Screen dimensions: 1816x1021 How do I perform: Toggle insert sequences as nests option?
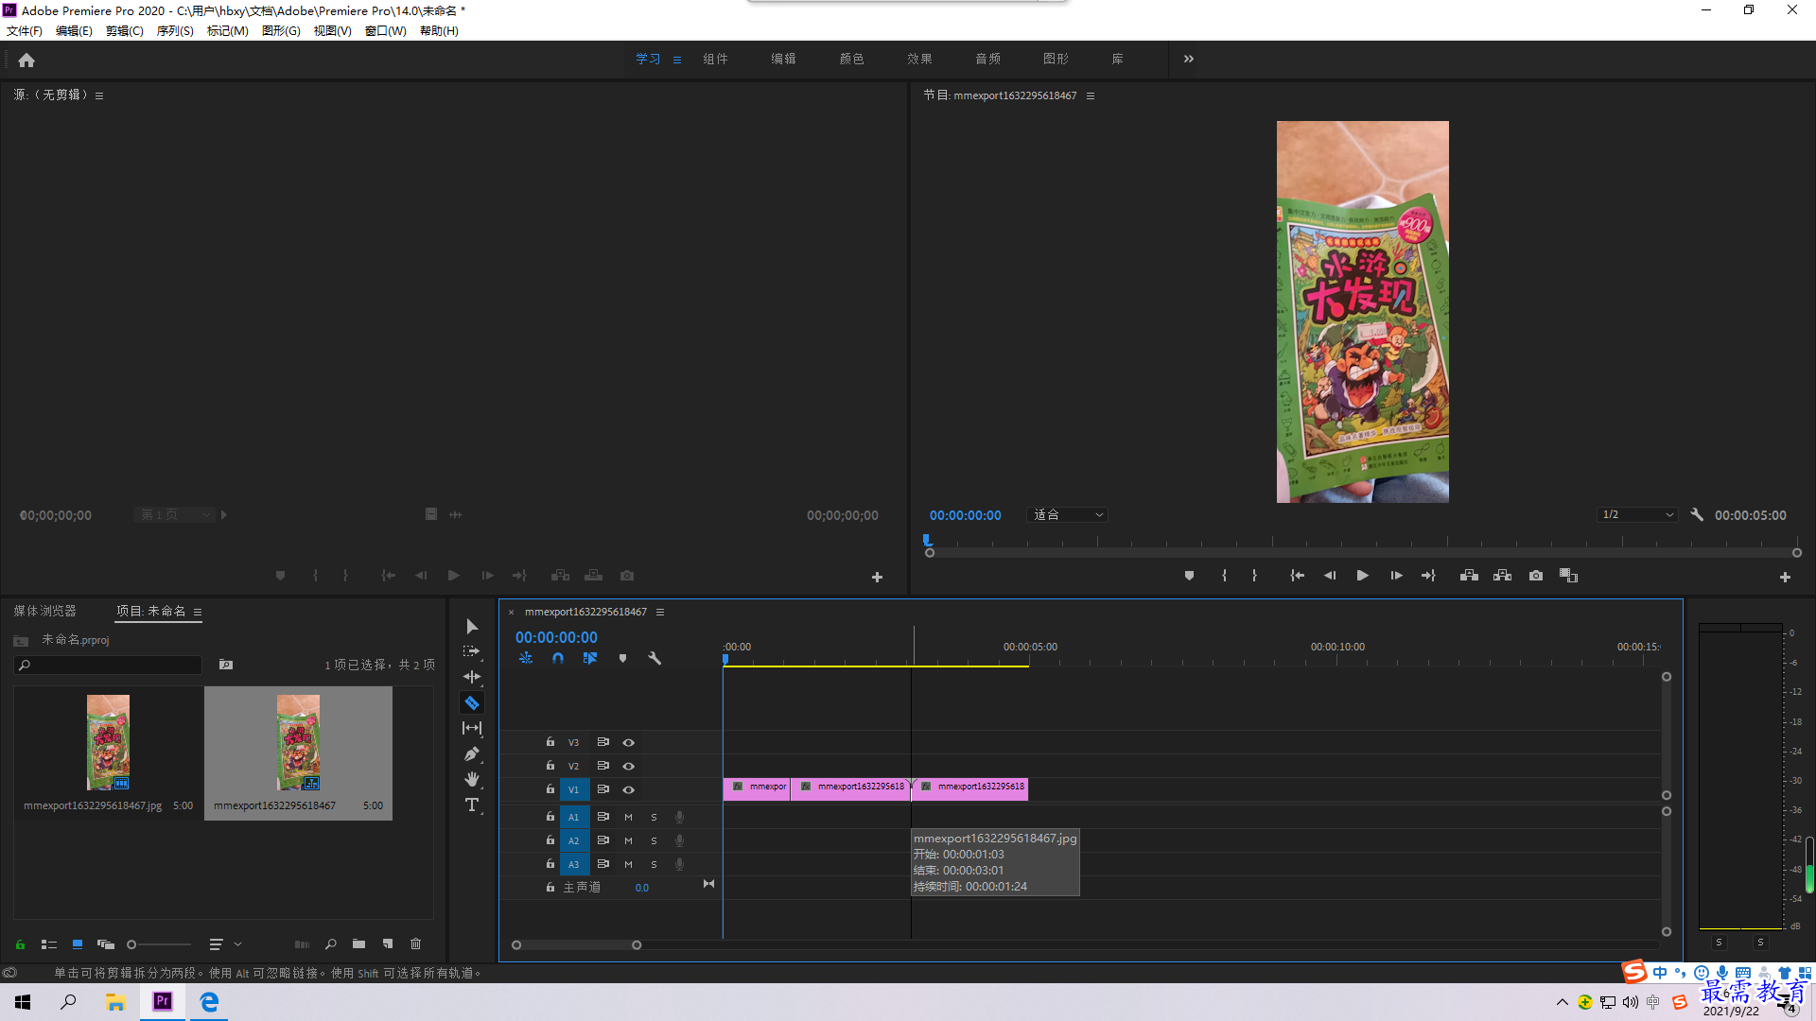pos(526,658)
